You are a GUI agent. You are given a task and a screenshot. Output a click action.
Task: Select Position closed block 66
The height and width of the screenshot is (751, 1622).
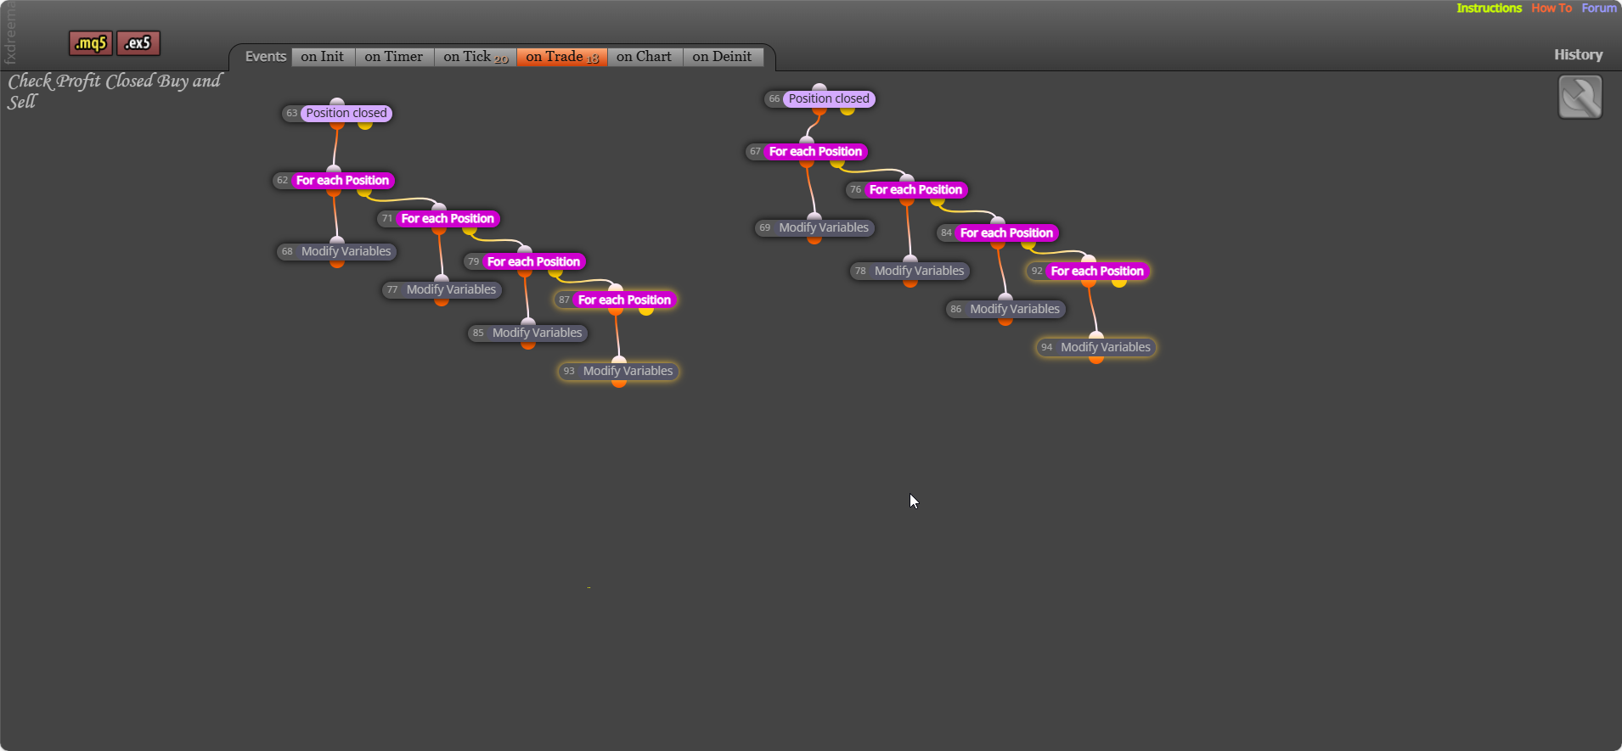(819, 98)
